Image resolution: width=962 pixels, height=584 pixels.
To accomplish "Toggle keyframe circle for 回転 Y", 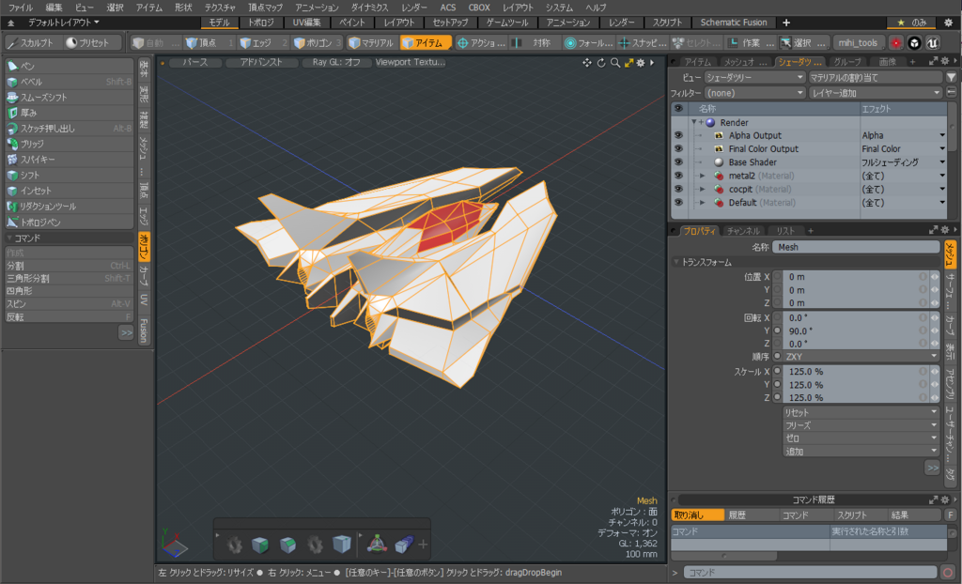I will (777, 330).
